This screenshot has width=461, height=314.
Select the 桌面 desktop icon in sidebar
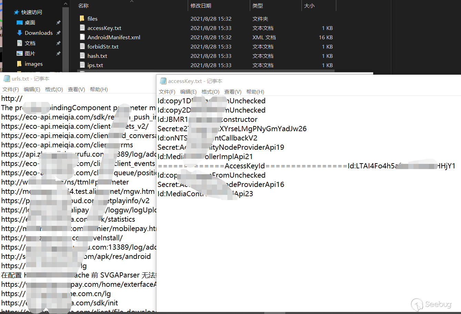(x=20, y=23)
